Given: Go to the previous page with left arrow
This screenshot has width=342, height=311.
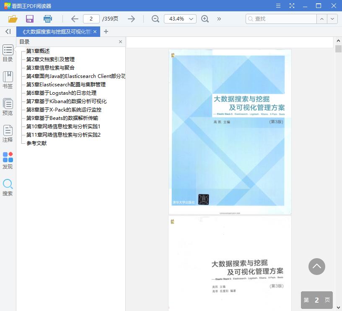Looking at the screenshot, I should tap(75, 19).
